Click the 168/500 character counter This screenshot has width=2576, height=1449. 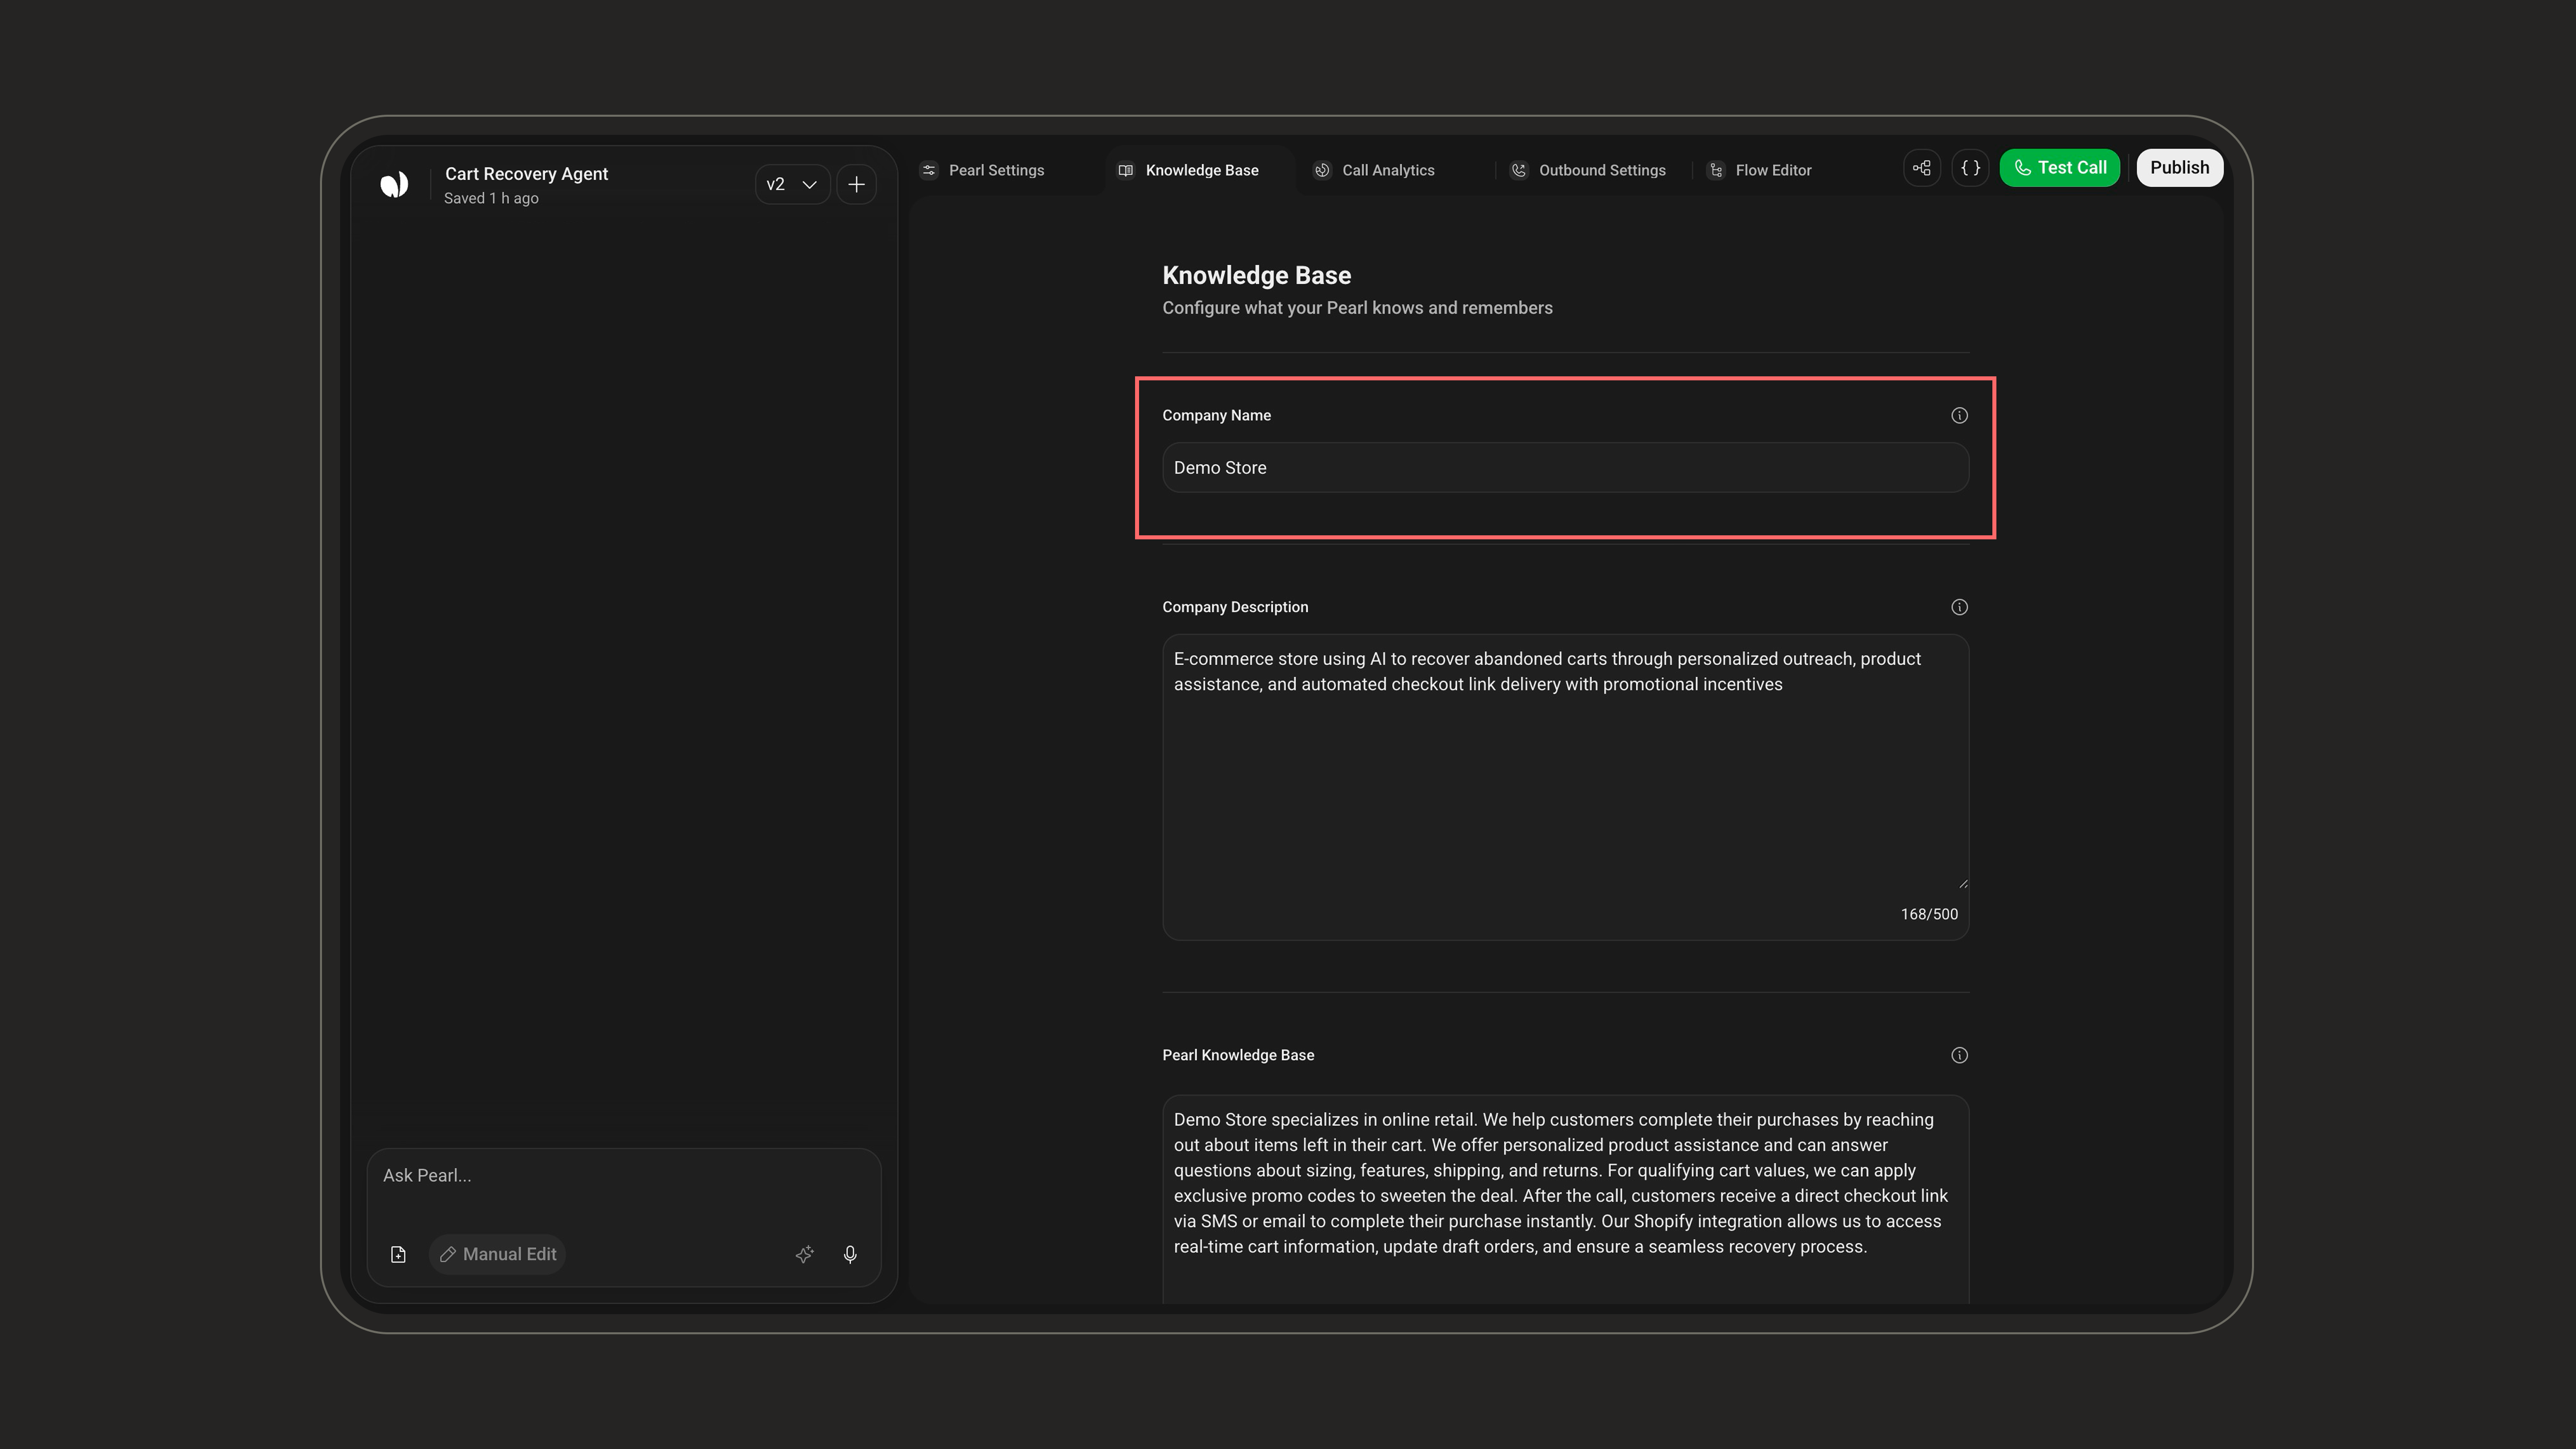coord(1929,914)
